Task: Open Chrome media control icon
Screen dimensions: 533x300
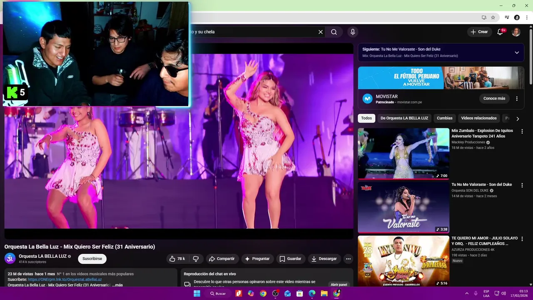Action: point(507,17)
